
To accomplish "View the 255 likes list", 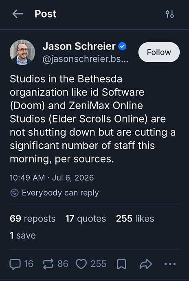I will click(135, 219).
